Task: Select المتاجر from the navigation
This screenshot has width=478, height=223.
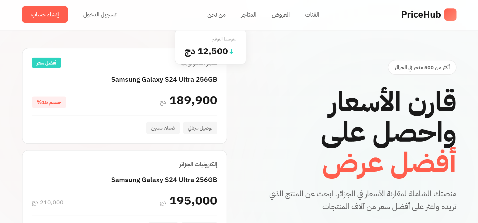Action: point(248,15)
